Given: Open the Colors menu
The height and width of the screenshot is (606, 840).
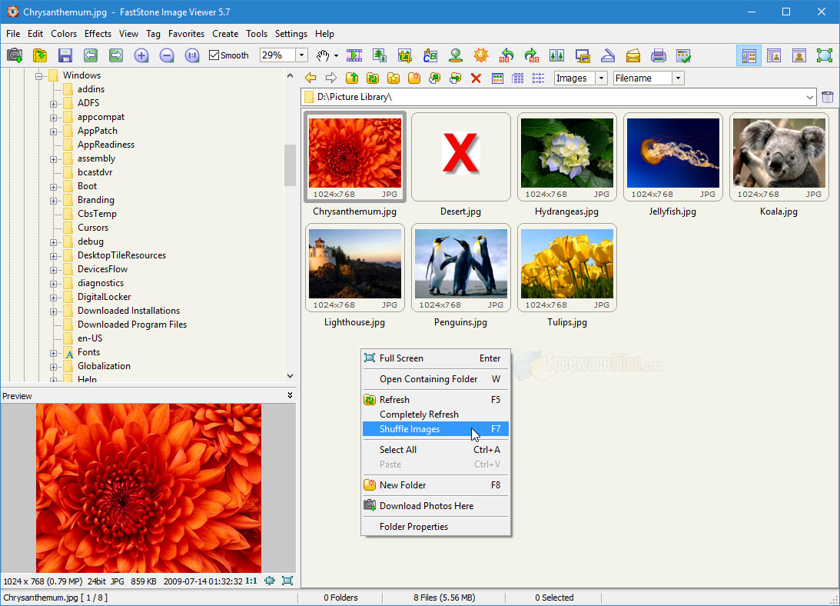Looking at the screenshot, I should click(64, 33).
